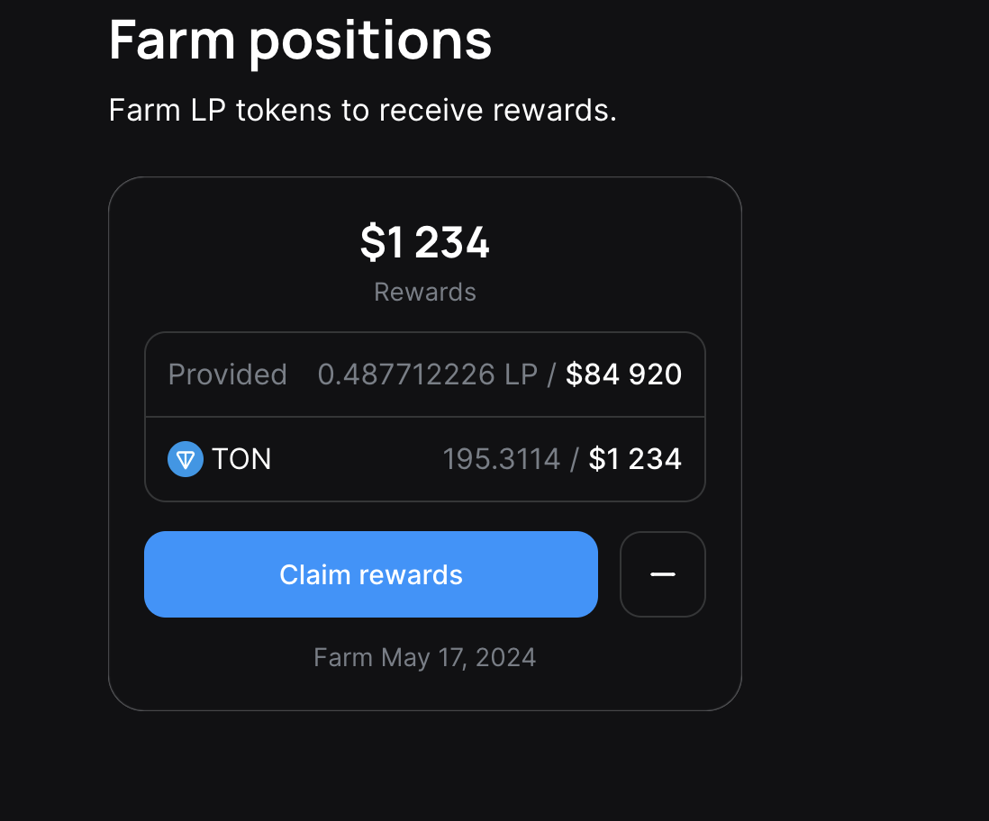989x821 pixels.
Task: Click the slash separator in Provided row
Action: 551,374
